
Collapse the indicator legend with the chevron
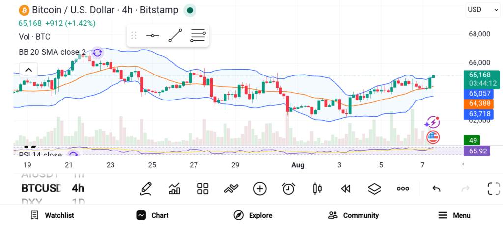pos(28,70)
